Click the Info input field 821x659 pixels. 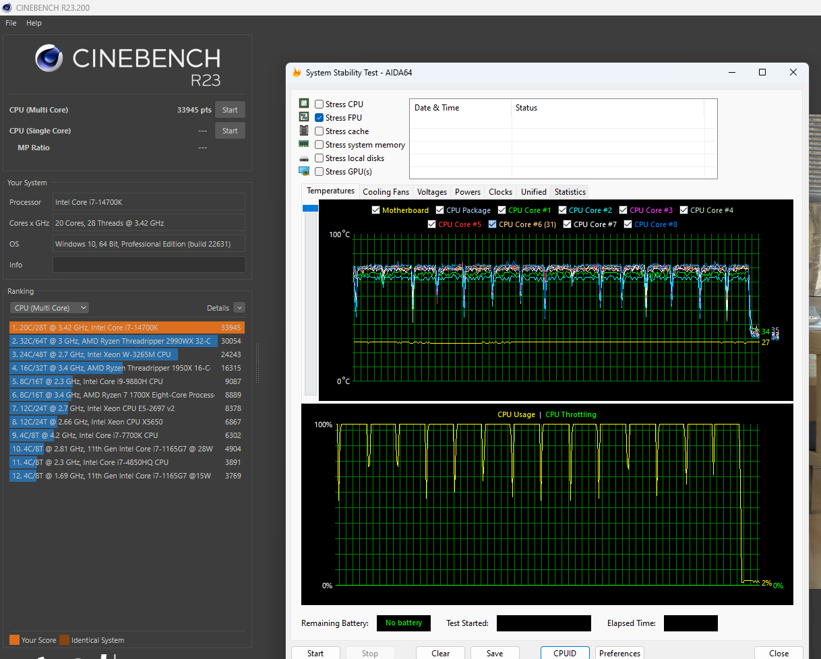[149, 265]
